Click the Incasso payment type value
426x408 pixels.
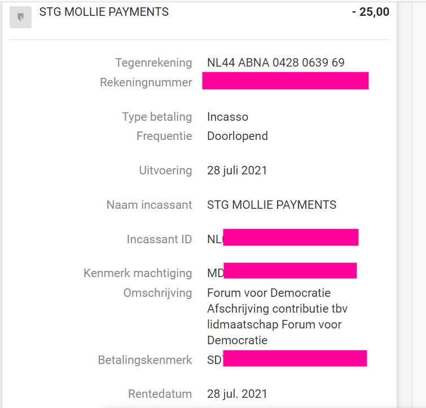coord(227,117)
